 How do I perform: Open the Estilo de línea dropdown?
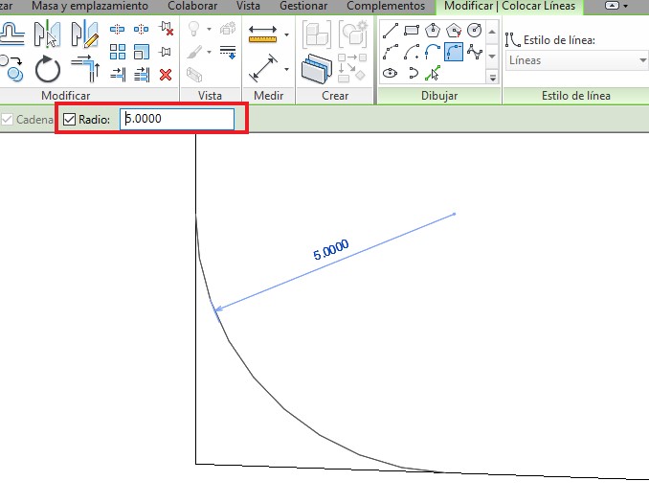(x=576, y=60)
